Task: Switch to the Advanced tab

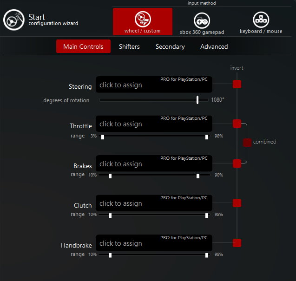Action: pyautogui.click(x=214, y=46)
